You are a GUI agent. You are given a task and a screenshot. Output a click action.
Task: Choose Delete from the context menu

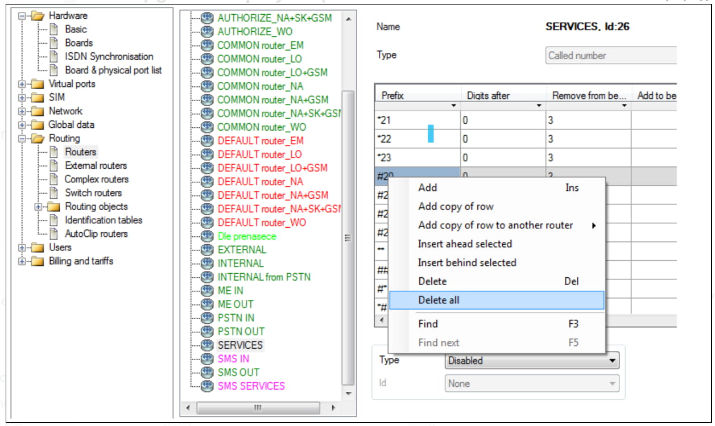coord(497,281)
